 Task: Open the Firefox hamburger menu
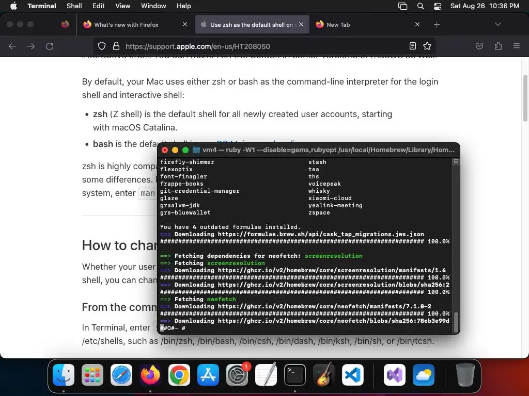pos(516,46)
